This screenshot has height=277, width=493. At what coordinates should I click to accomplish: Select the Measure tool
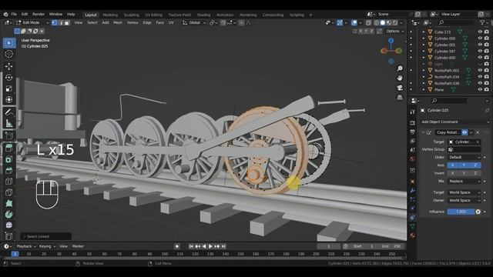click(x=8, y=123)
